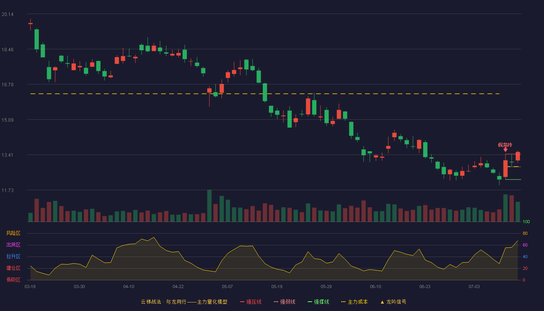Click the 假龙吟 signal label
The width and height of the screenshot is (544, 311).
[x=505, y=145]
